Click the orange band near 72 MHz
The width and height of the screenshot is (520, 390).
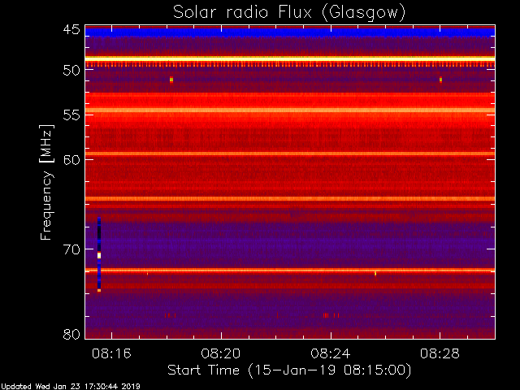[290, 270]
